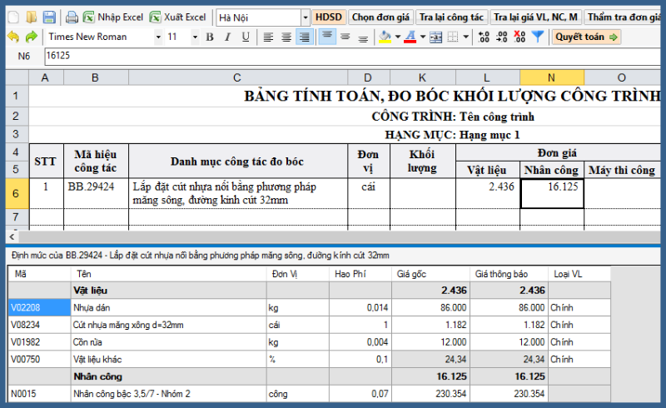
Task: Click the Loại VL column header
Action: 579,274
